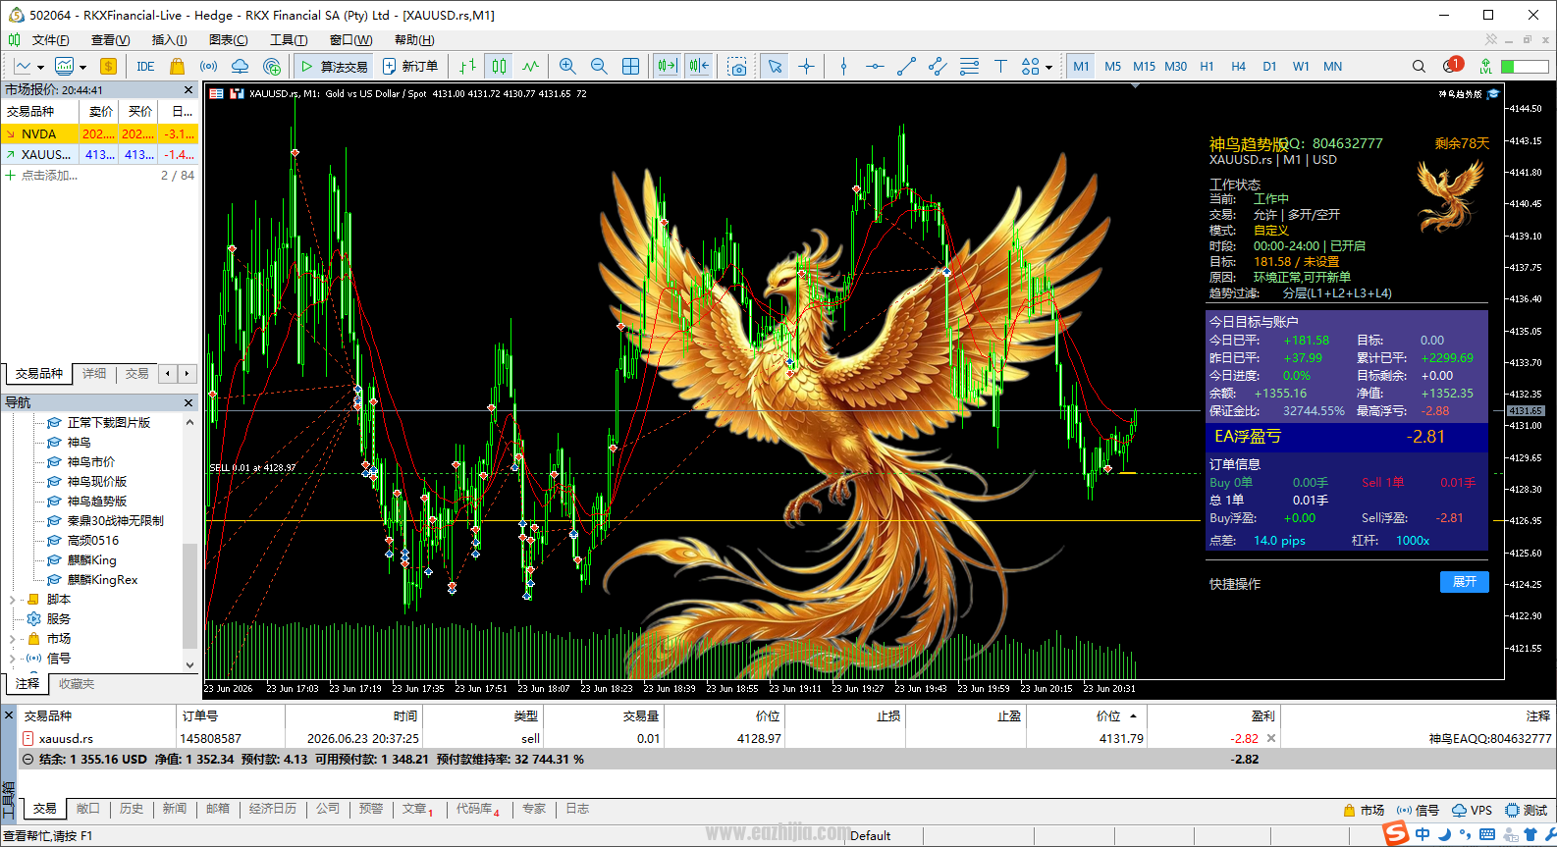Viewport: 1557px width, 847px height.
Task: Close the 市场报价 panel
Action: (188, 89)
